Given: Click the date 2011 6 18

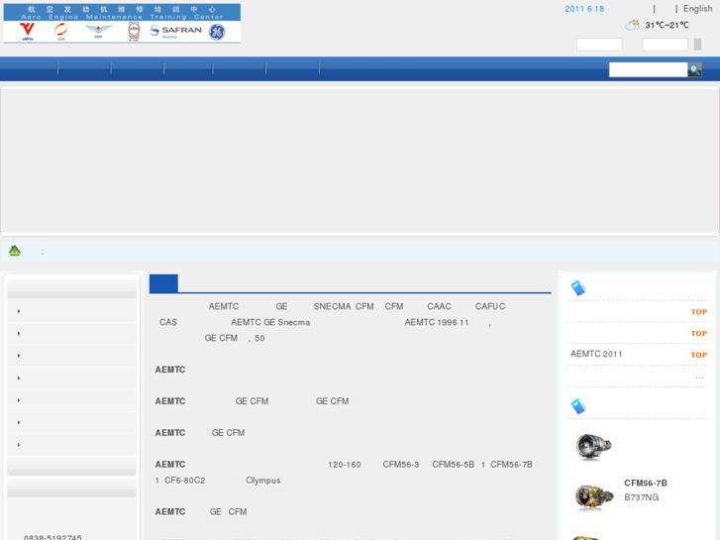Looking at the screenshot, I should click(584, 9).
